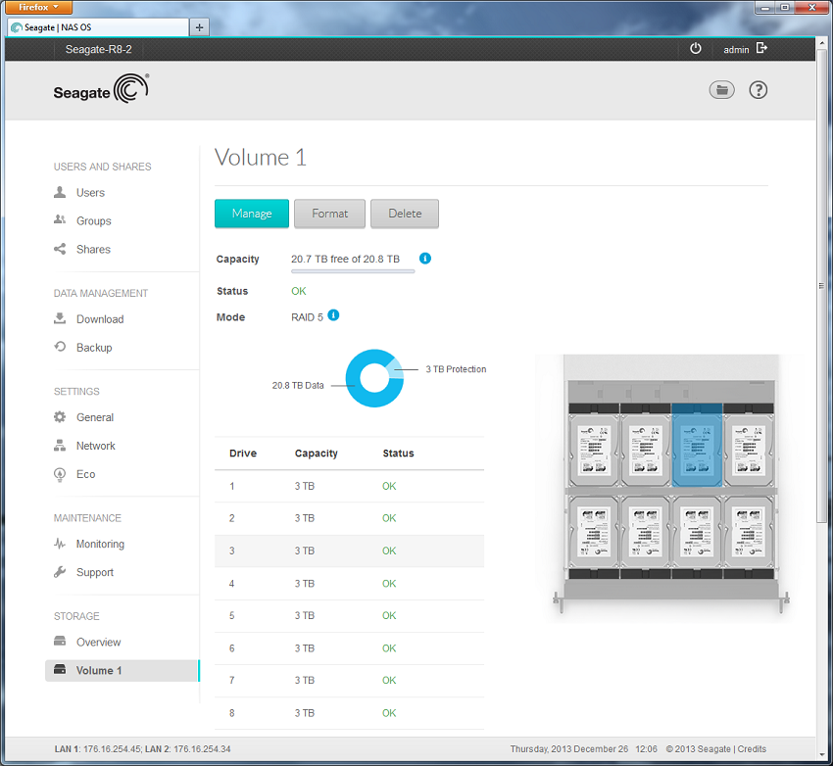Click the Seagate favicon on the browser tab
The width and height of the screenshot is (833, 766).
click(x=17, y=27)
